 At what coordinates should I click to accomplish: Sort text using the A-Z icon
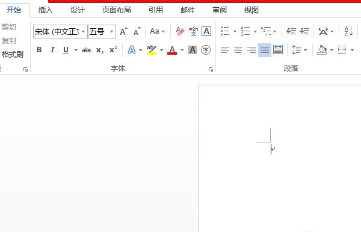coord(348,31)
